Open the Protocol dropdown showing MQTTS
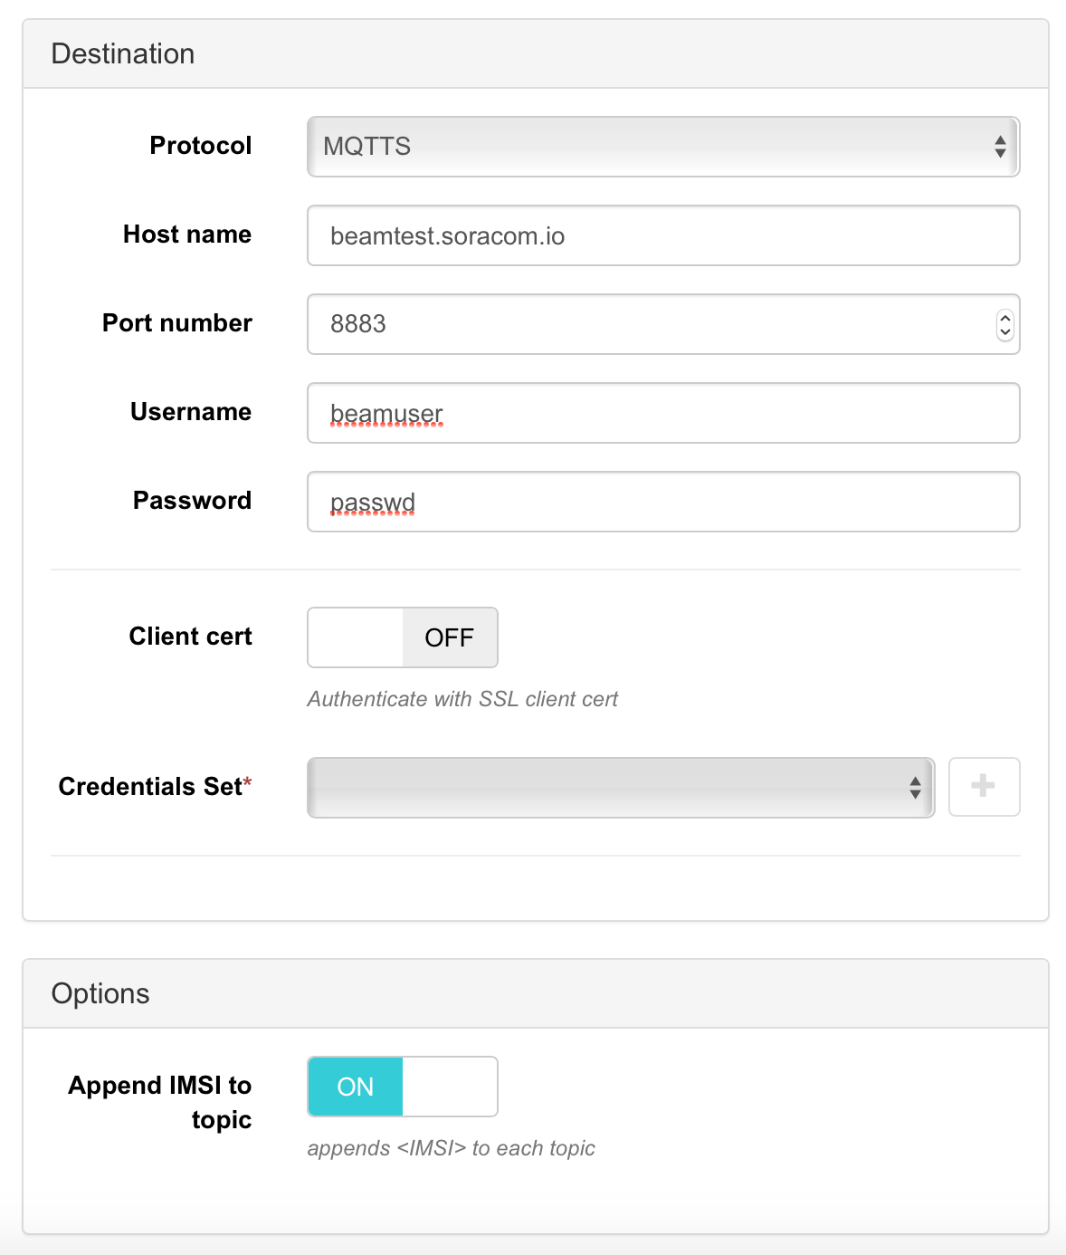Viewport: 1066px width, 1255px height. click(662, 147)
